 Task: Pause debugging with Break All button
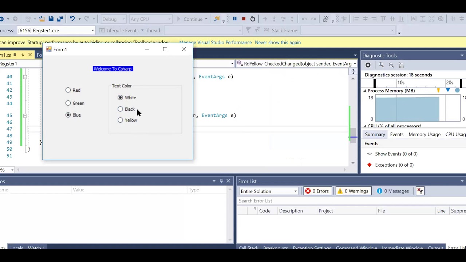click(x=235, y=19)
